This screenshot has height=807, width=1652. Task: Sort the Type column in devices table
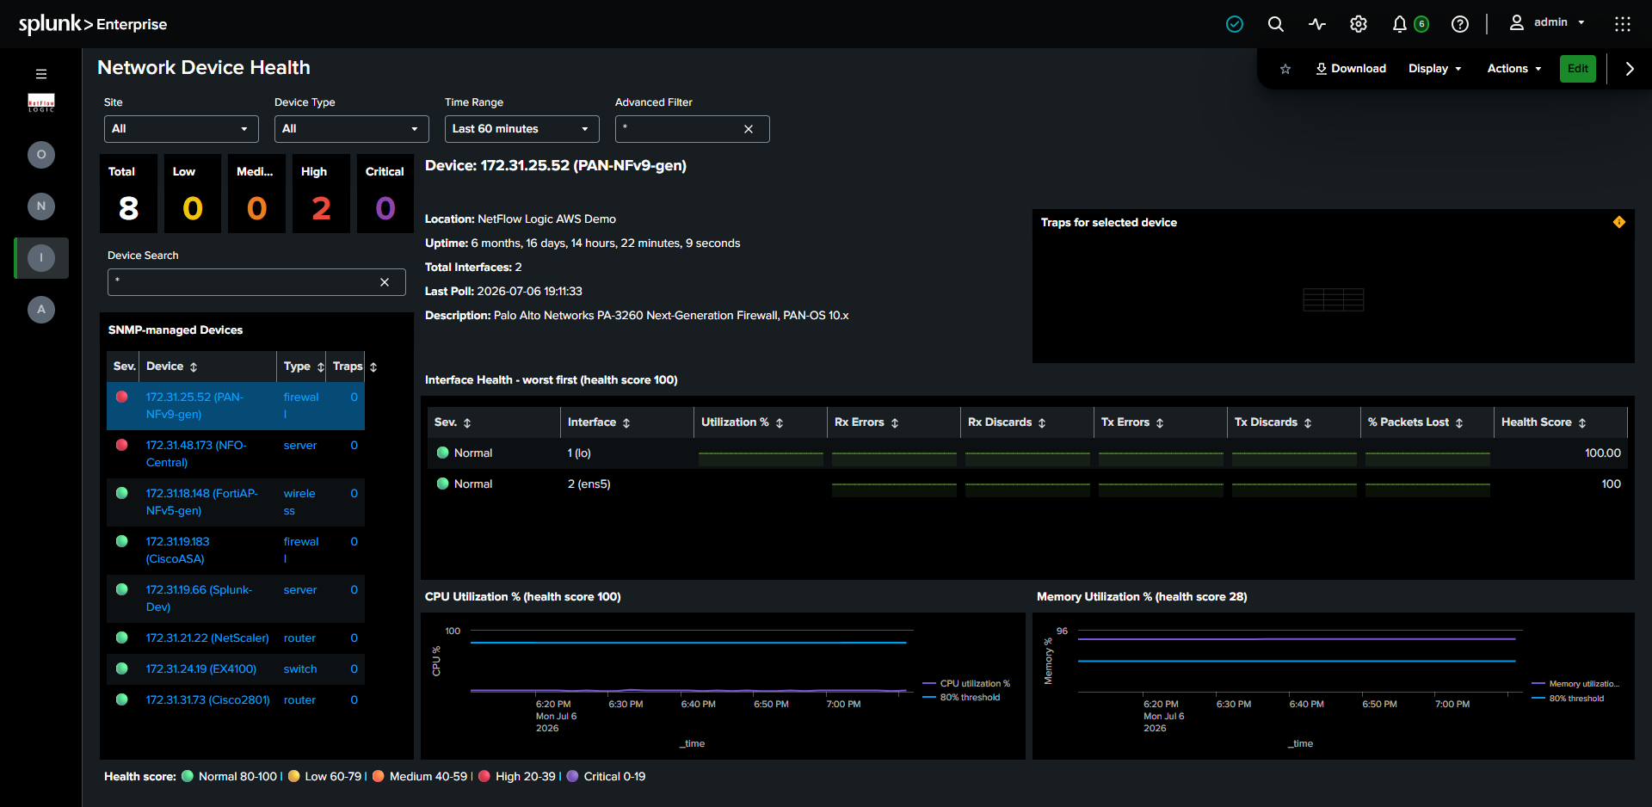(321, 367)
